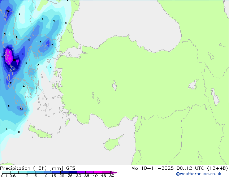Click the "11" precipitation value on map
This screenshot has height=177, width=229.
click(11, 83)
